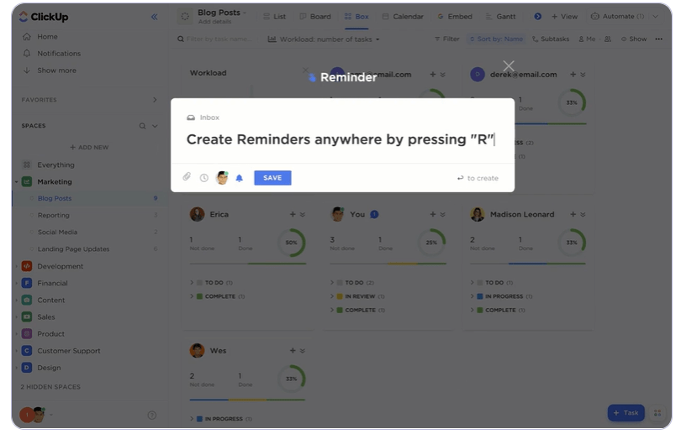The height and width of the screenshot is (434, 681).
Task: Add a new View
Action: click(x=565, y=17)
